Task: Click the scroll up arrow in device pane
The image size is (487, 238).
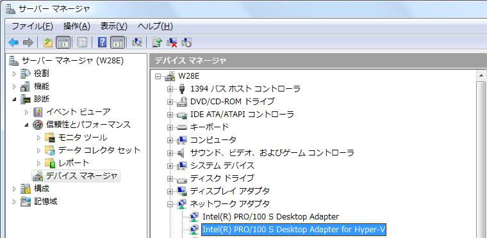Action: coord(481,75)
